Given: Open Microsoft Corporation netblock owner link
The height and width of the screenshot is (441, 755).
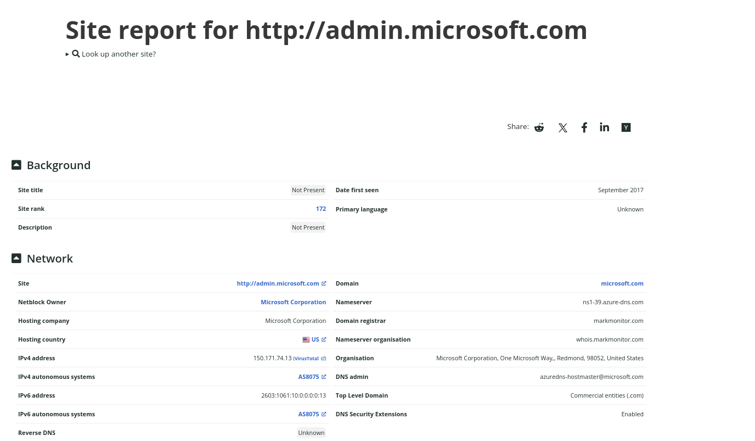Looking at the screenshot, I should pos(293,302).
